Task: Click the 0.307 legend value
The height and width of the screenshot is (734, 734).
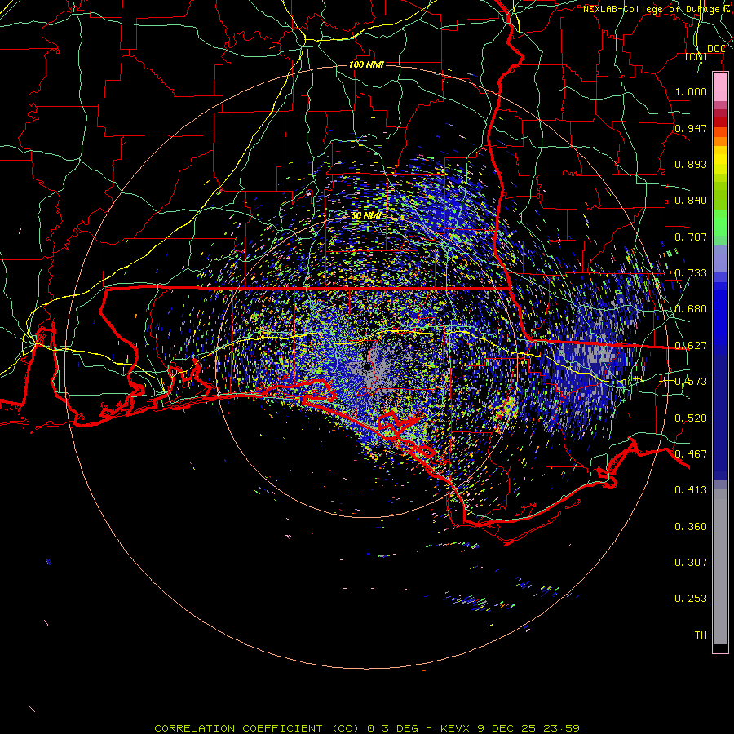Action: 691,562
